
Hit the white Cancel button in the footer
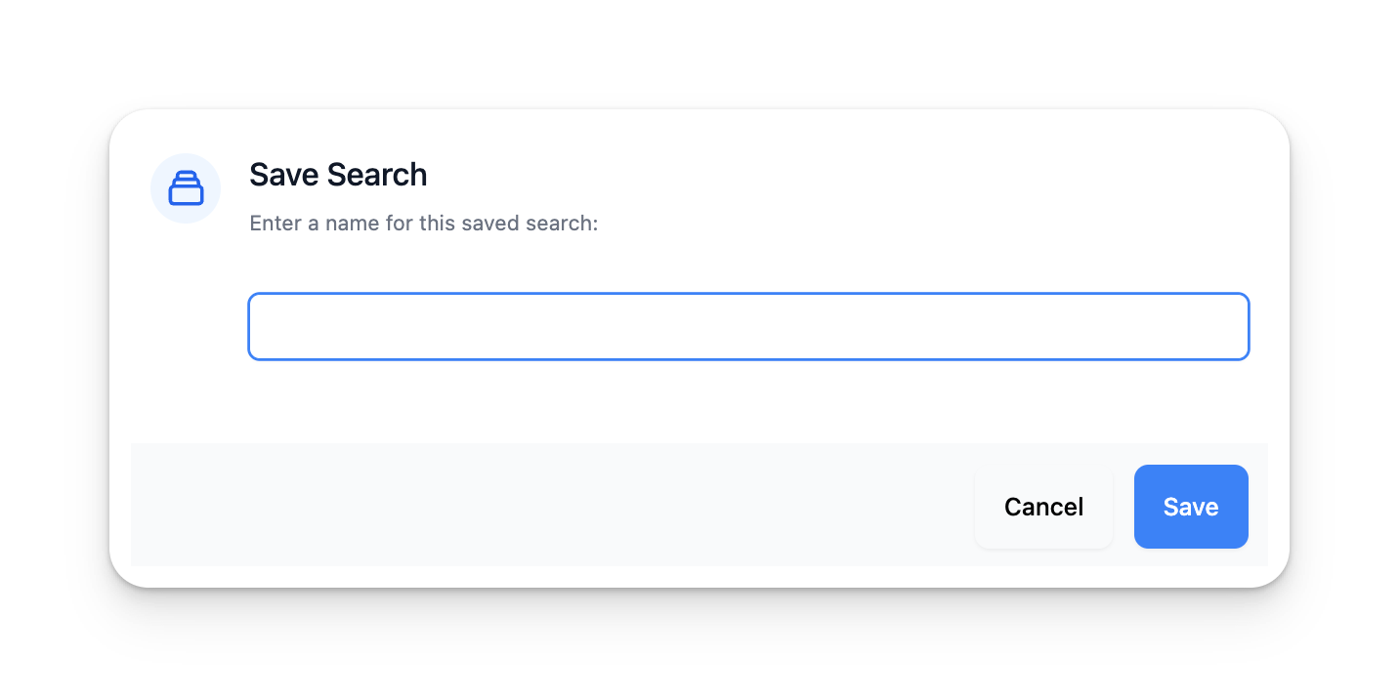1043,507
